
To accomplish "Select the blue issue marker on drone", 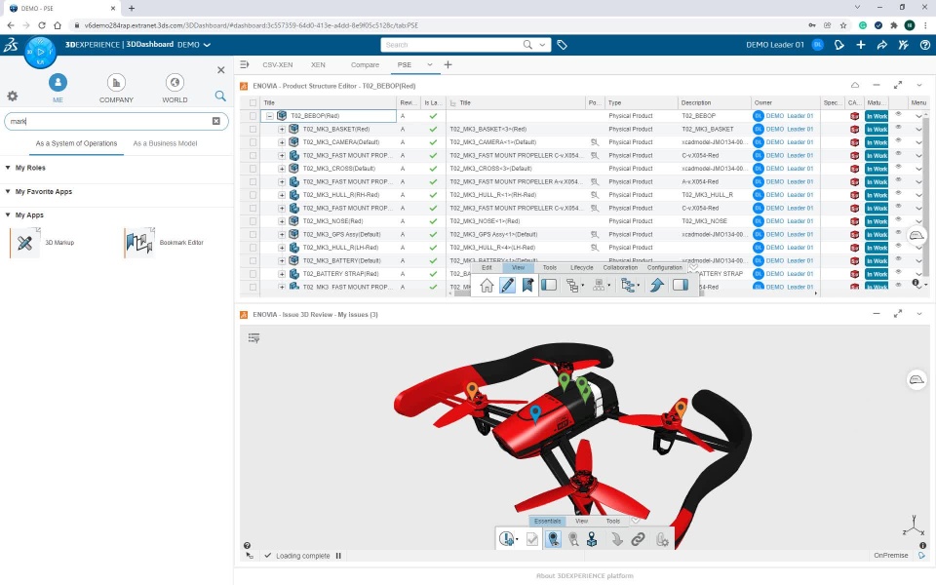I will [x=535, y=413].
